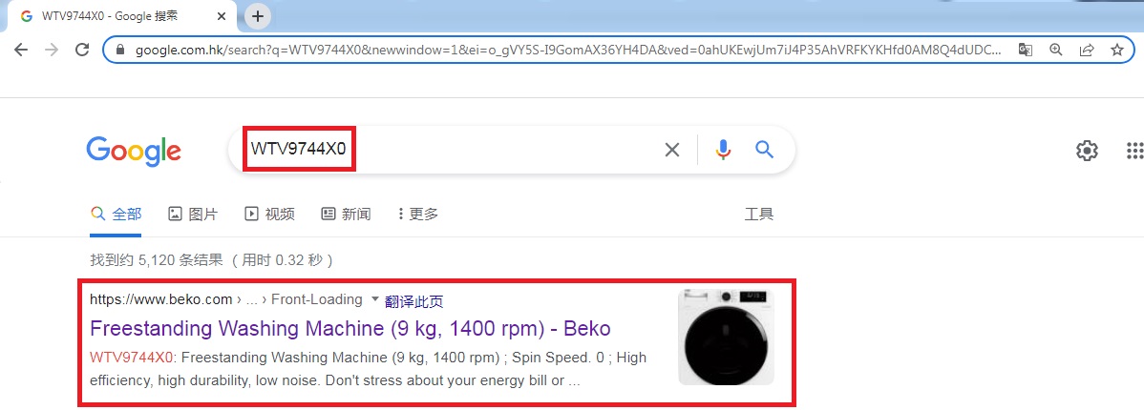Click the browser back arrow

click(x=21, y=50)
